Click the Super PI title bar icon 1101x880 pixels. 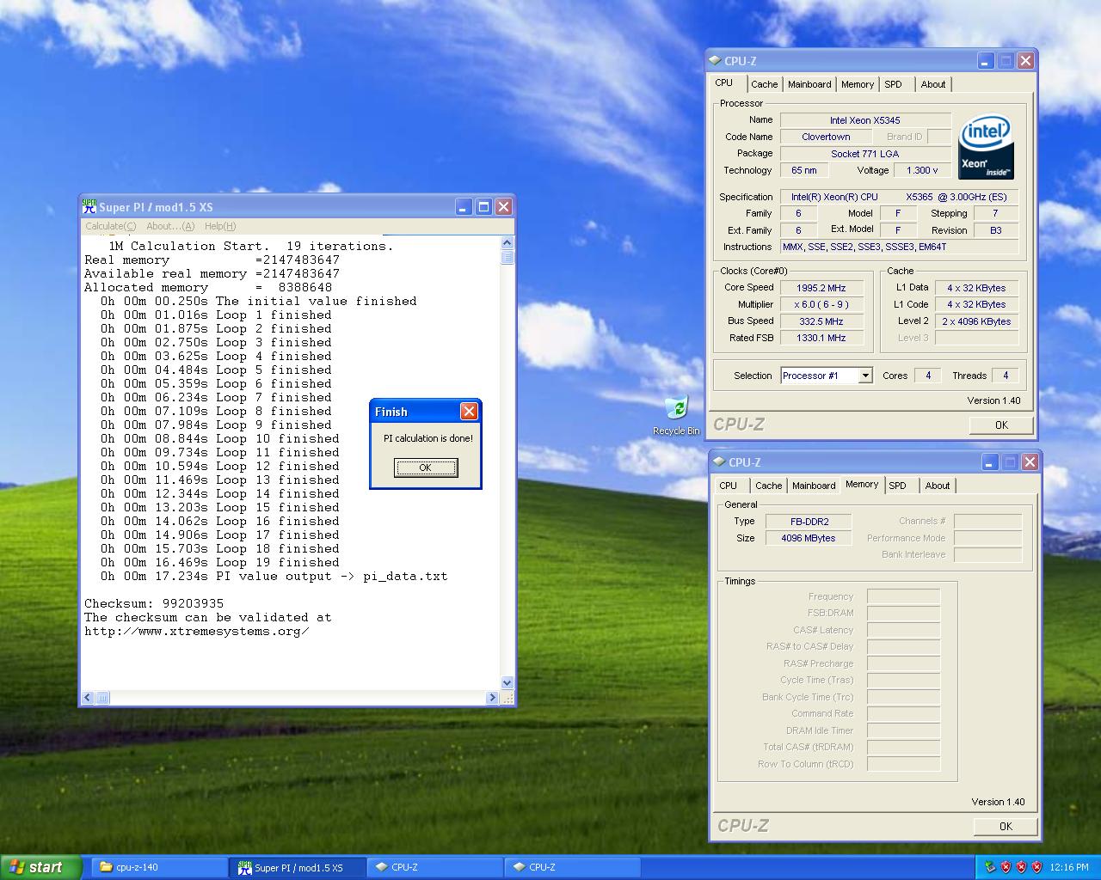(89, 206)
